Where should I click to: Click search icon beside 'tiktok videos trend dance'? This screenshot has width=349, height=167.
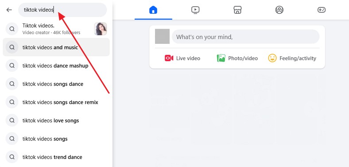pyautogui.click(x=12, y=157)
